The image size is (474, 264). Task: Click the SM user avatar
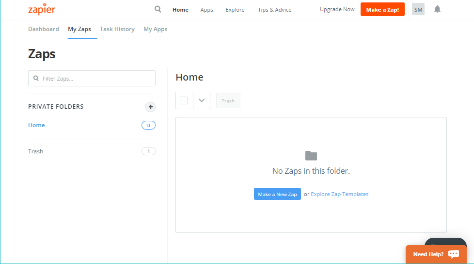pyautogui.click(x=418, y=9)
